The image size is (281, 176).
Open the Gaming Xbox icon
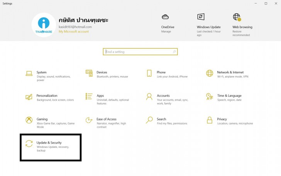pyautogui.click(x=29, y=120)
